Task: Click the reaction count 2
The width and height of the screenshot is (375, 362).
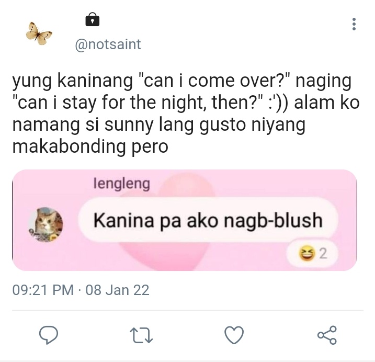Action: [323, 254]
